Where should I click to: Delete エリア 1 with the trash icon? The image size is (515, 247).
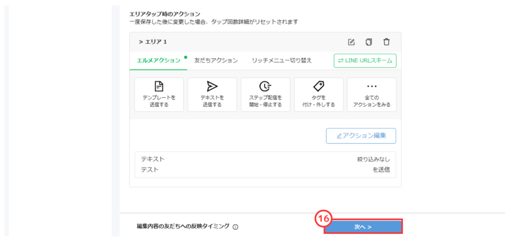click(x=386, y=42)
